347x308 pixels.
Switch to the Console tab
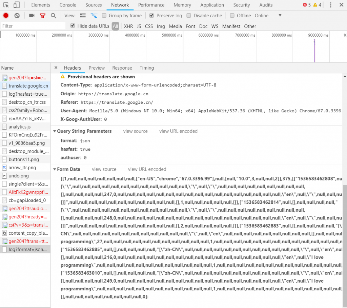coord(68,5)
